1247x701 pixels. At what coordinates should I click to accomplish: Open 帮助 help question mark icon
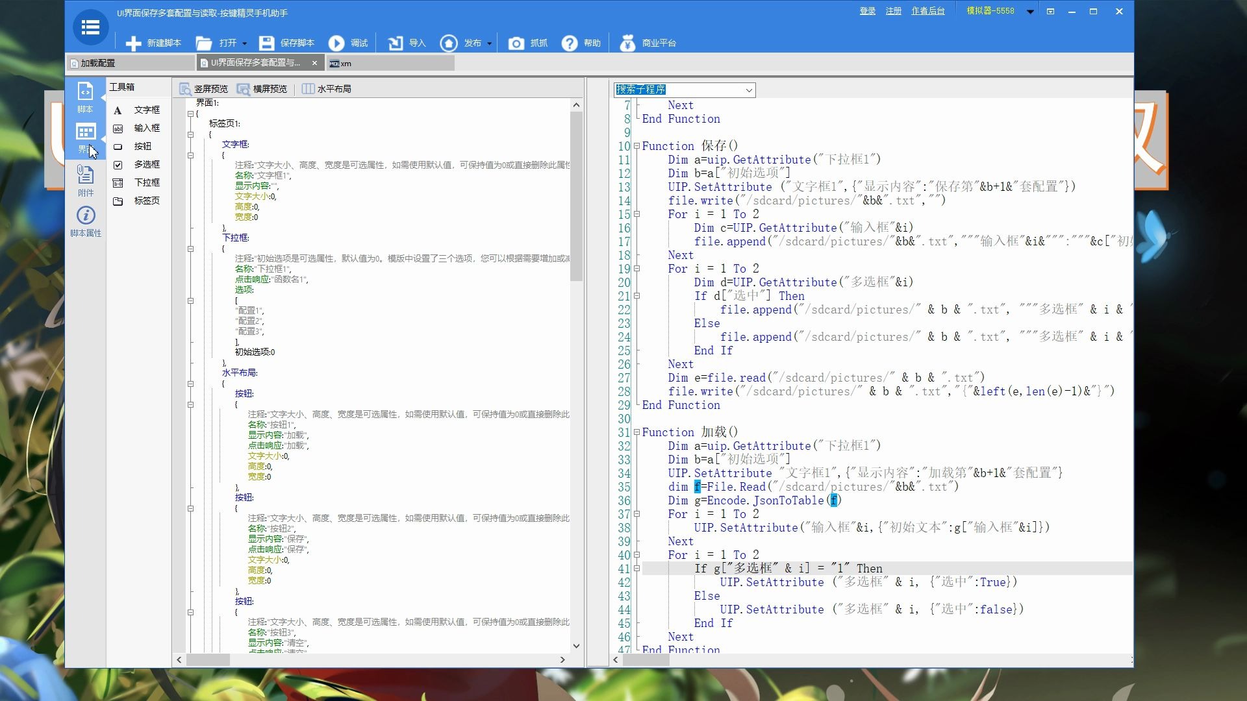point(570,43)
